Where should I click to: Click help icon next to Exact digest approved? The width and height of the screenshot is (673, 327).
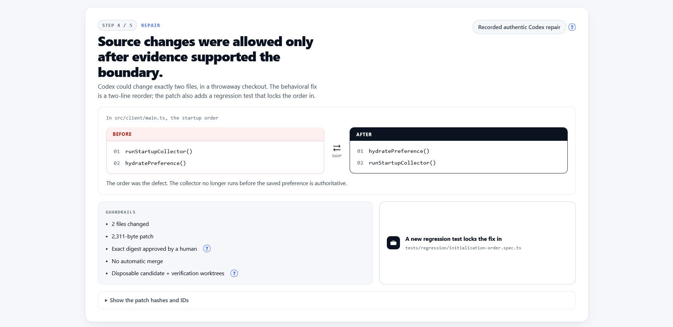pos(207,249)
